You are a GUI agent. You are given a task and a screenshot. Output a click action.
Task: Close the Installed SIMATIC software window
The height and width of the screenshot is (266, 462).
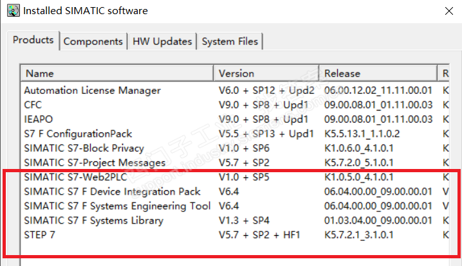(448, 11)
